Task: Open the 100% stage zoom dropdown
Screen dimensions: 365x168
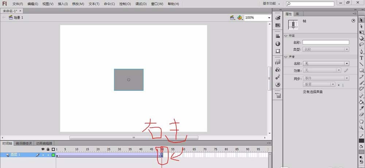Action: 257,17
